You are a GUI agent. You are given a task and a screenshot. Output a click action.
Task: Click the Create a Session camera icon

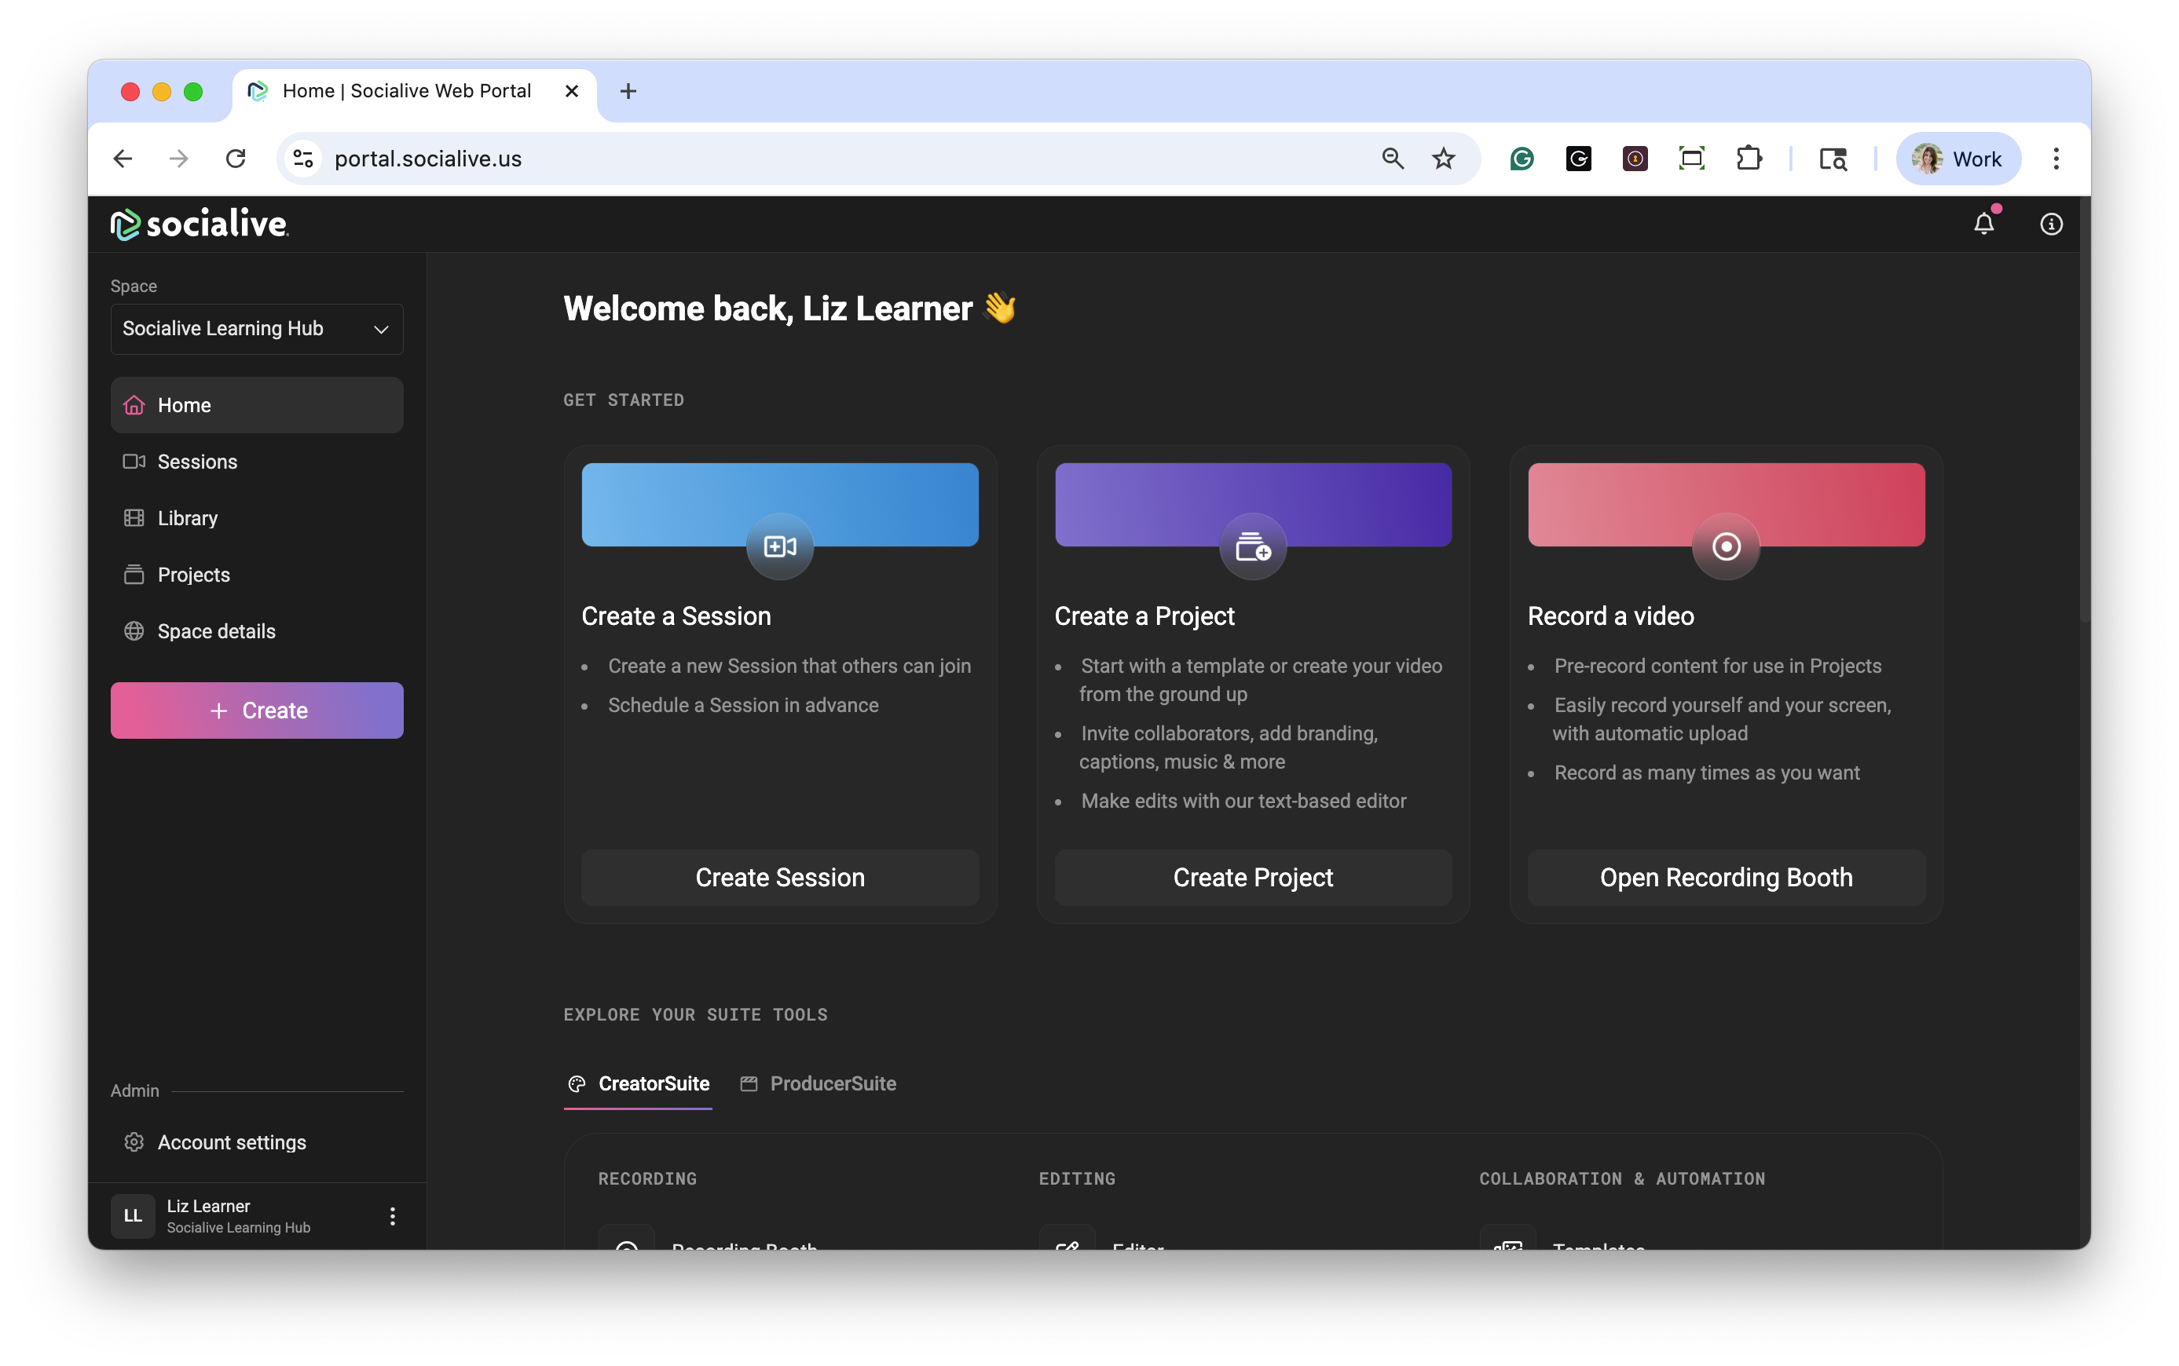[x=779, y=546]
